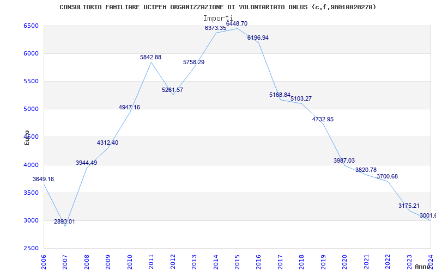Click the 2016 x-axis year label
Viewport: 436px width, 272px height.
coord(258,262)
